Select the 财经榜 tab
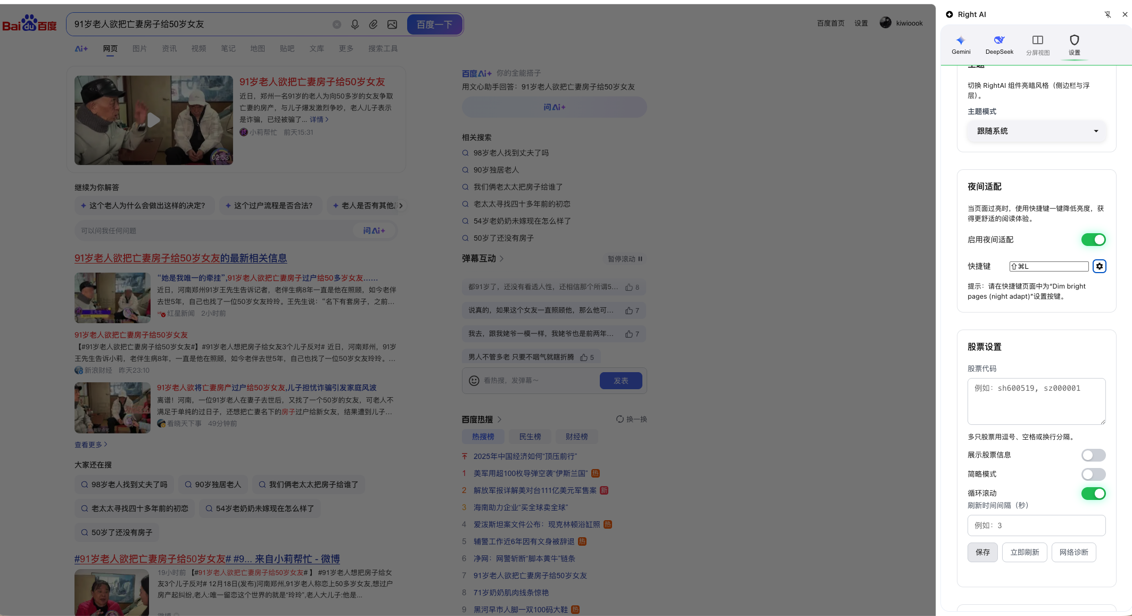 click(x=576, y=437)
